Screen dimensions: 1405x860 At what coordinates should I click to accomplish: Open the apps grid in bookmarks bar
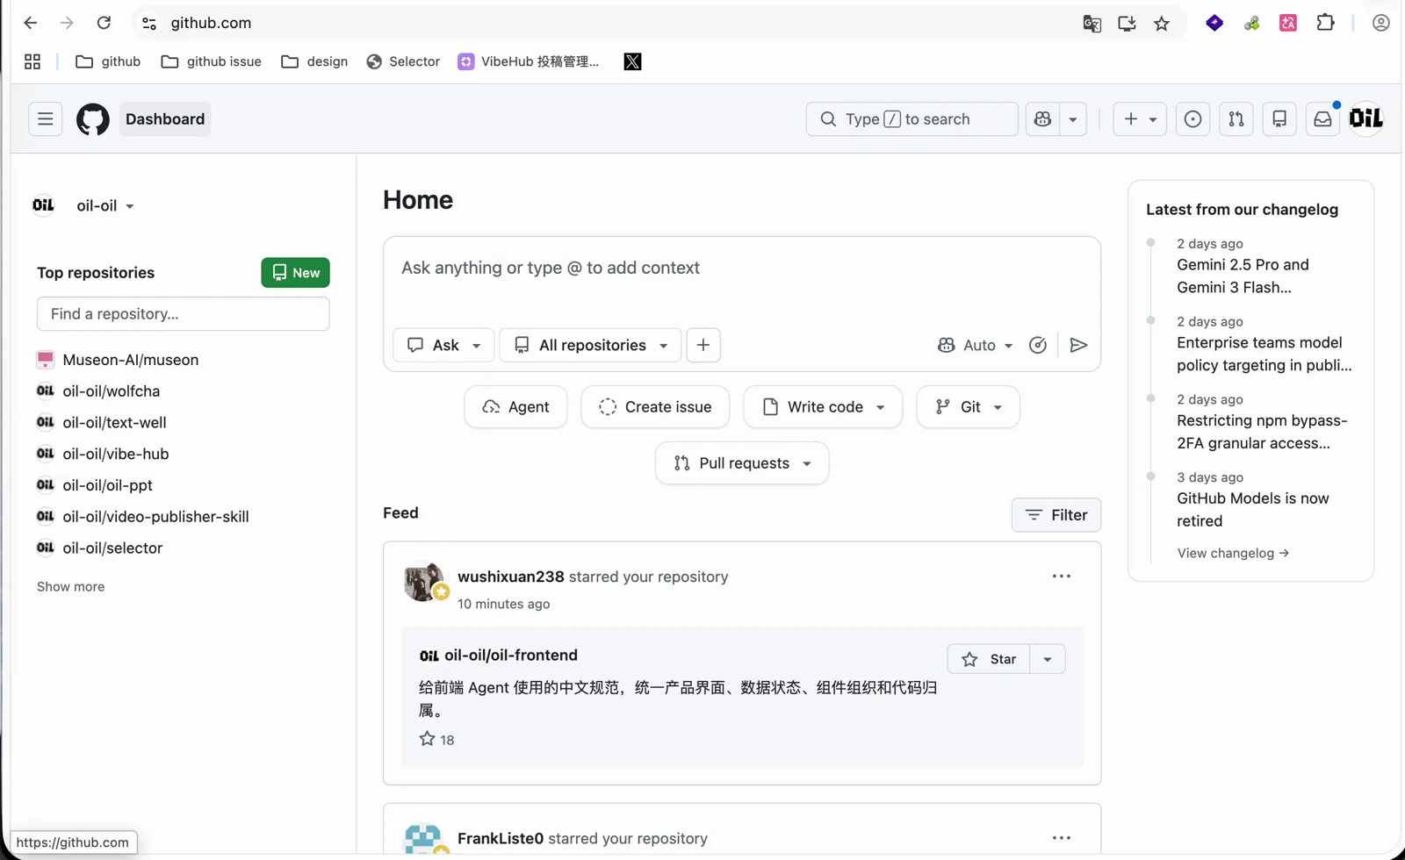32,61
